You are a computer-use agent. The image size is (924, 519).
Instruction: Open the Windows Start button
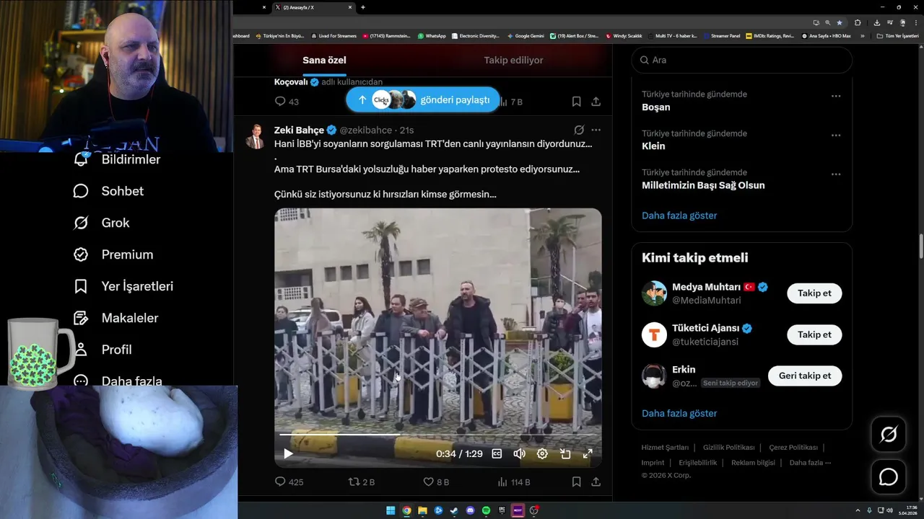391,510
